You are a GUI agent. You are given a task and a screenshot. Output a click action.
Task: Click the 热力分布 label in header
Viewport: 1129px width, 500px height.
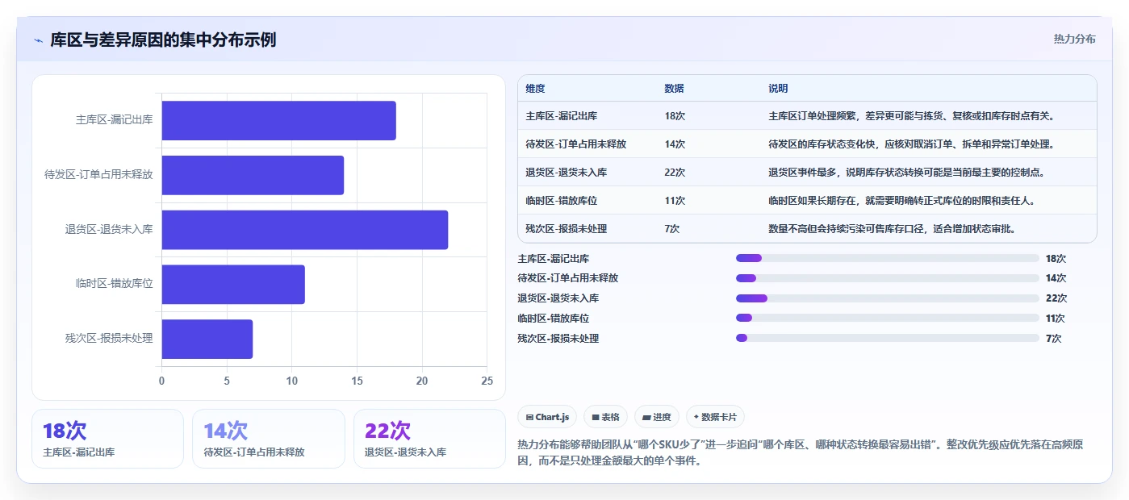click(x=1074, y=39)
